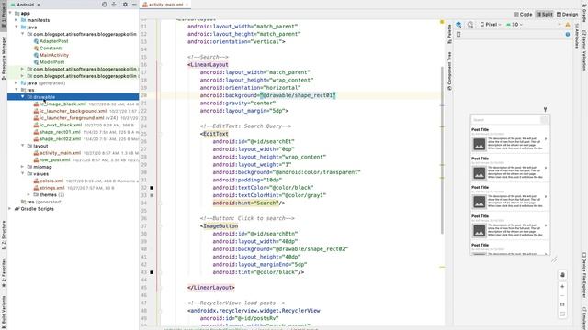This screenshot has height=330, width=588.
Task: Open the Attributes side tab
Action: 577,36
